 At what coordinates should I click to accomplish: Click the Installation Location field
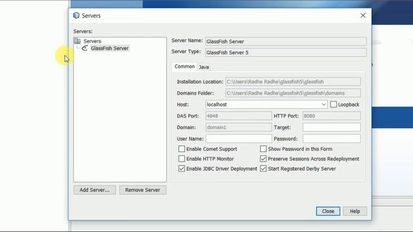(x=293, y=82)
